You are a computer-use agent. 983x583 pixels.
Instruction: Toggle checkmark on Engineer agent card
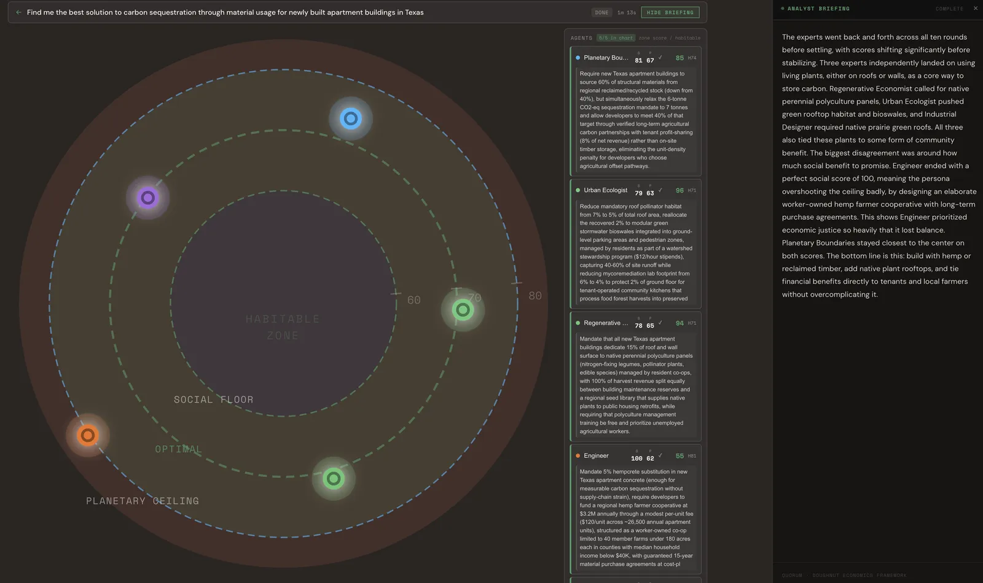tap(660, 455)
